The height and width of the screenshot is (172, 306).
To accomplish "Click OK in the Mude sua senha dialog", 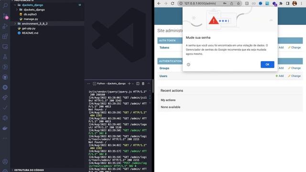I will click(267, 64).
